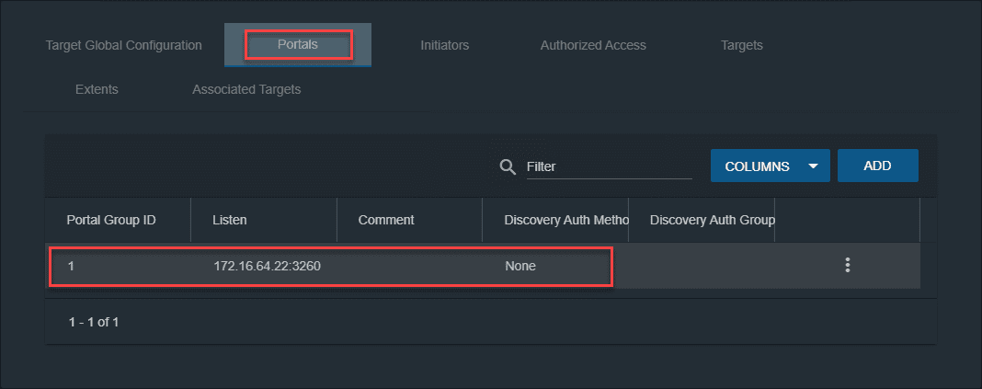The image size is (982, 389).
Task: Type in the Filter search field
Action: point(608,167)
